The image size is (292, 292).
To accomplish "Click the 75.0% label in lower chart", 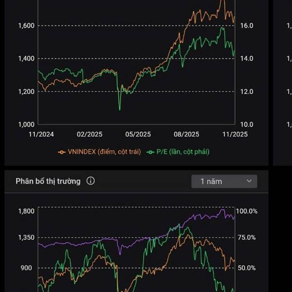I will (x=246, y=237).
